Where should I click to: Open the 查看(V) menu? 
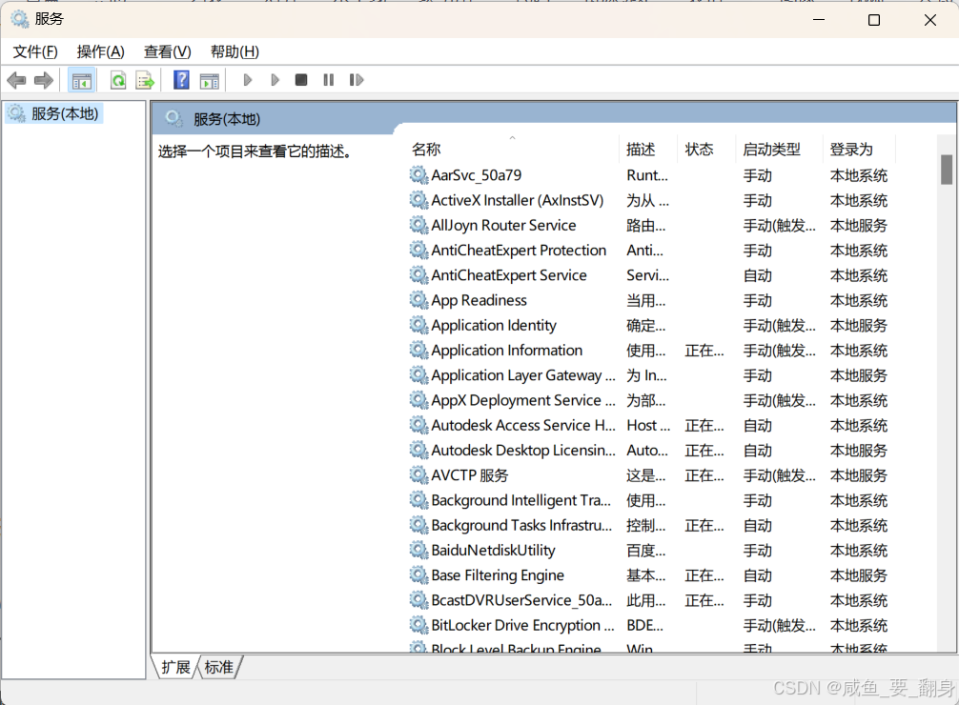(168, 52)
